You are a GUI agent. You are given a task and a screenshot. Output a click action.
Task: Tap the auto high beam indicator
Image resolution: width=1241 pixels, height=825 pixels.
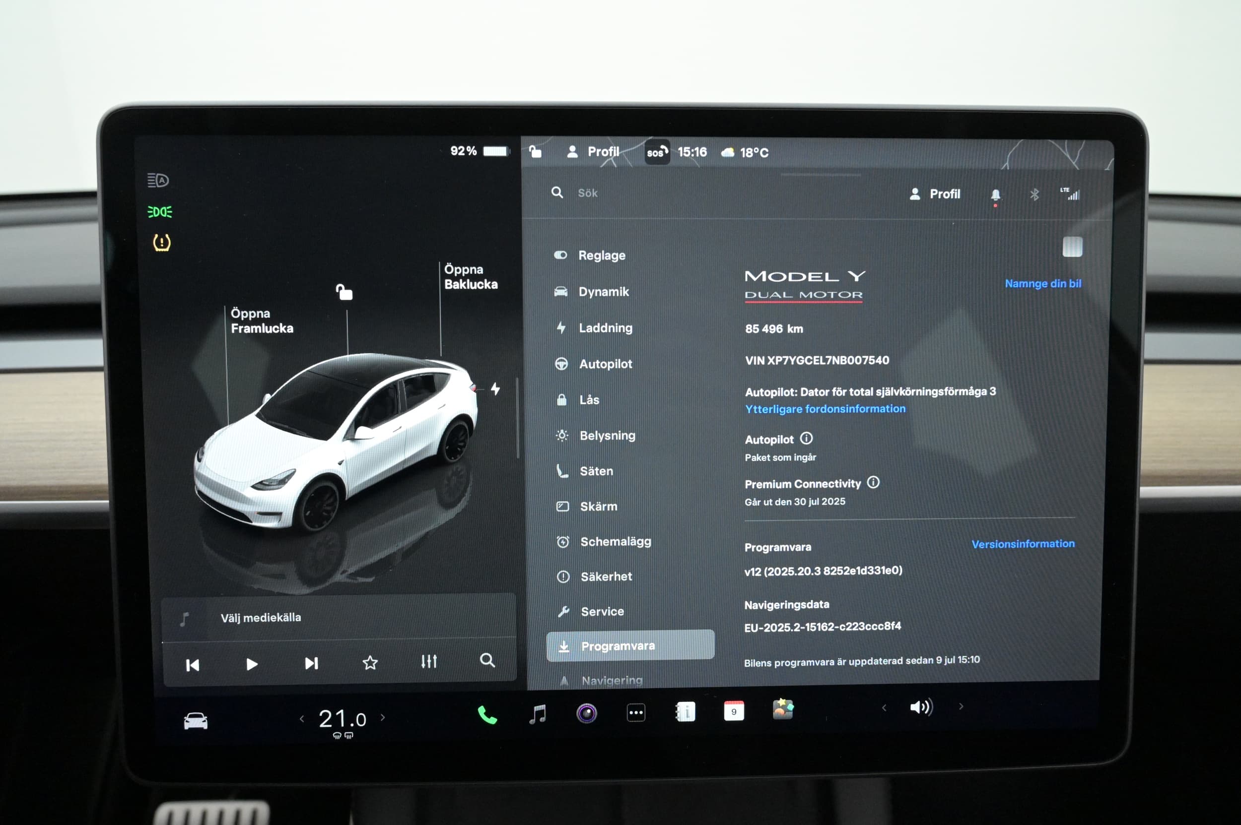[x=158, y=181]
